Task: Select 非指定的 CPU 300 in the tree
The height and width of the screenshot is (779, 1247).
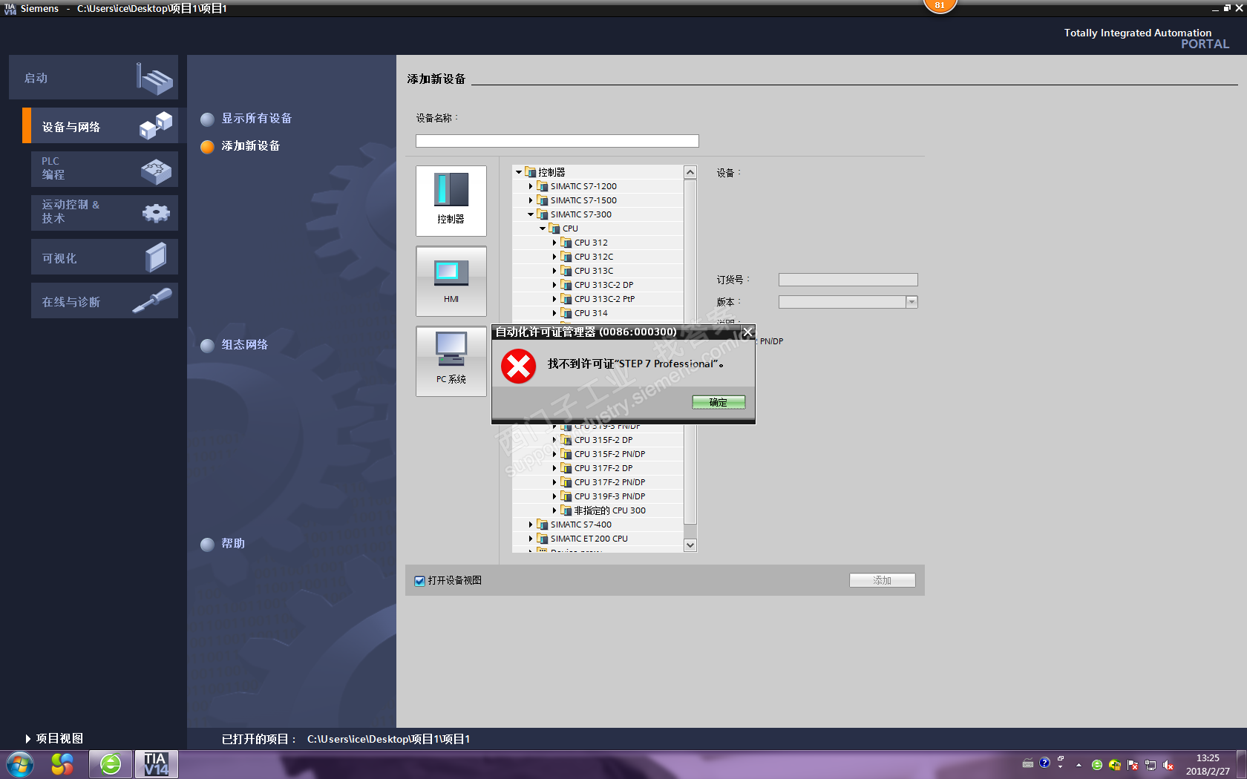Action: coord(609,510)
